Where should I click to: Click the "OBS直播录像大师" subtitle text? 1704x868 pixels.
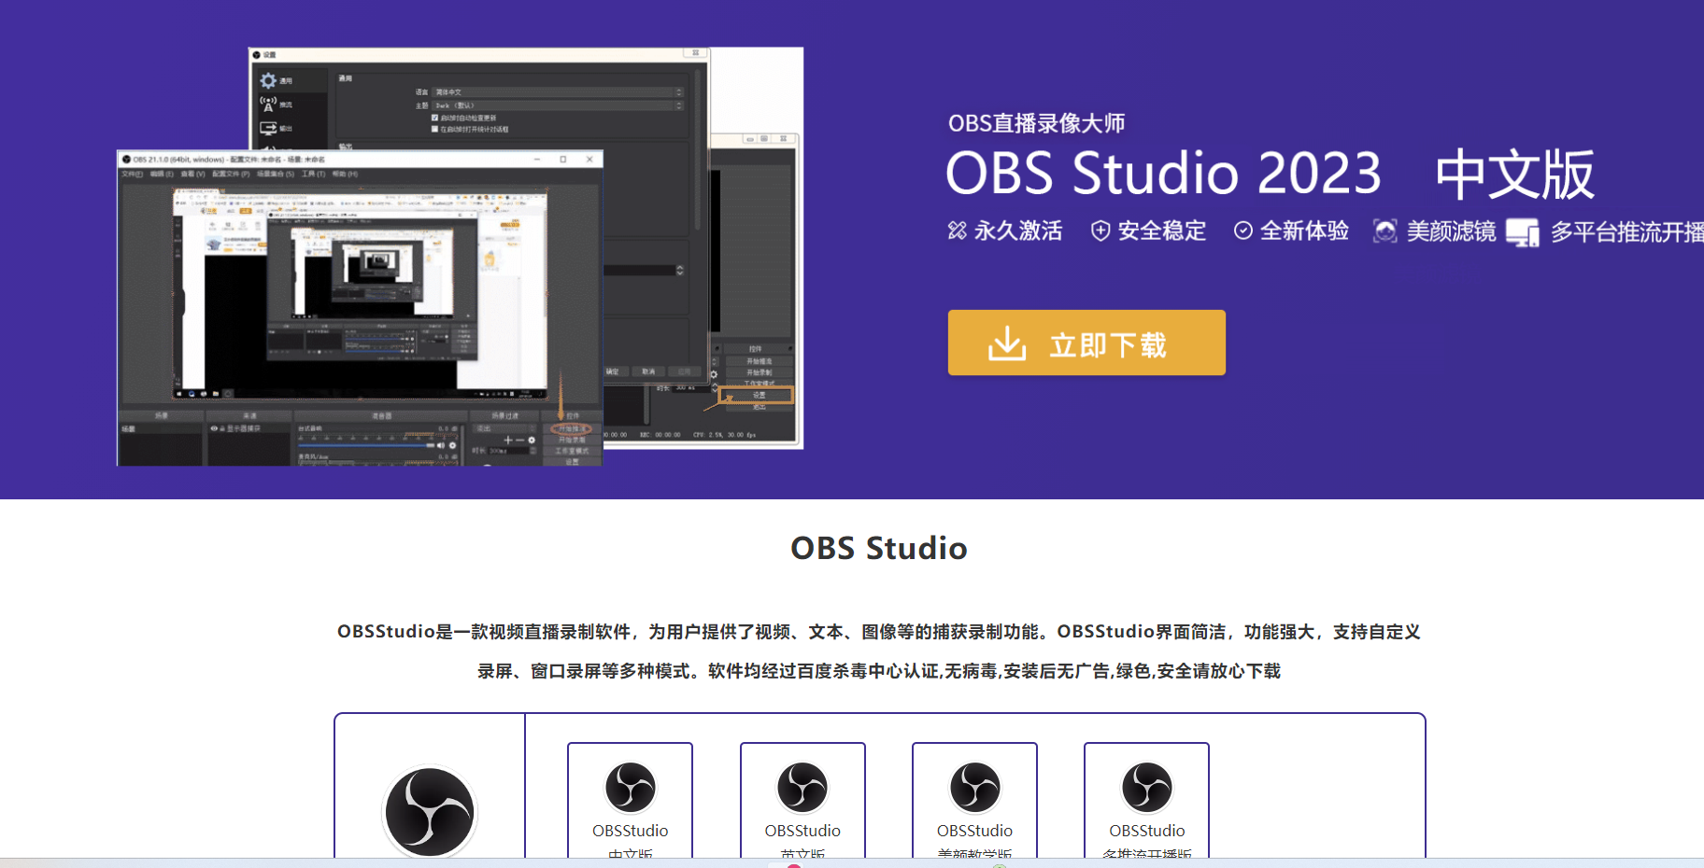coord(1036,123)
